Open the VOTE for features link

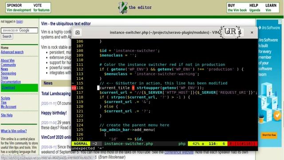(41, 8)
